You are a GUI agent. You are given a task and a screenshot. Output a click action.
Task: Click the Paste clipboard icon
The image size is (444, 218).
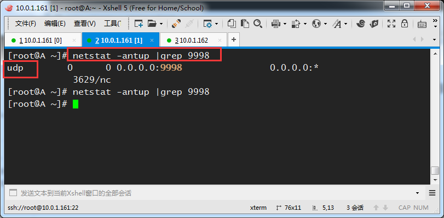(245, 24)
